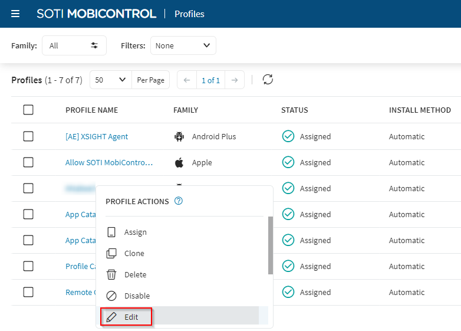
Task: Go to the previous page arrow
Action: [187, 80]
